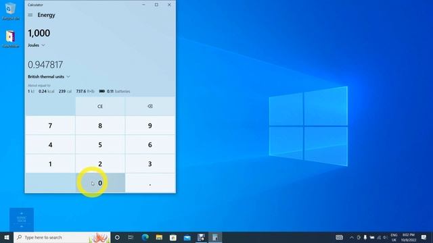Tap the 5 digit key
This screenshot has width=433, height=243.
pyautogui.click(x=100, y=144)
